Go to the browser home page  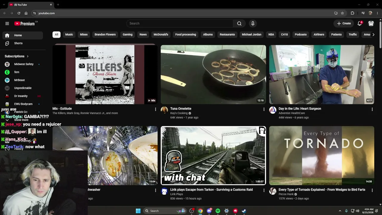click(26, 13)
